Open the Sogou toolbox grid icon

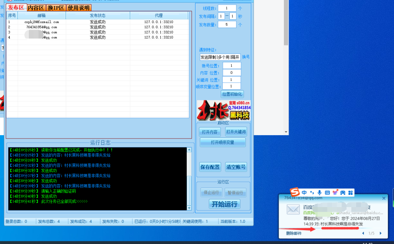coord(351,192)
